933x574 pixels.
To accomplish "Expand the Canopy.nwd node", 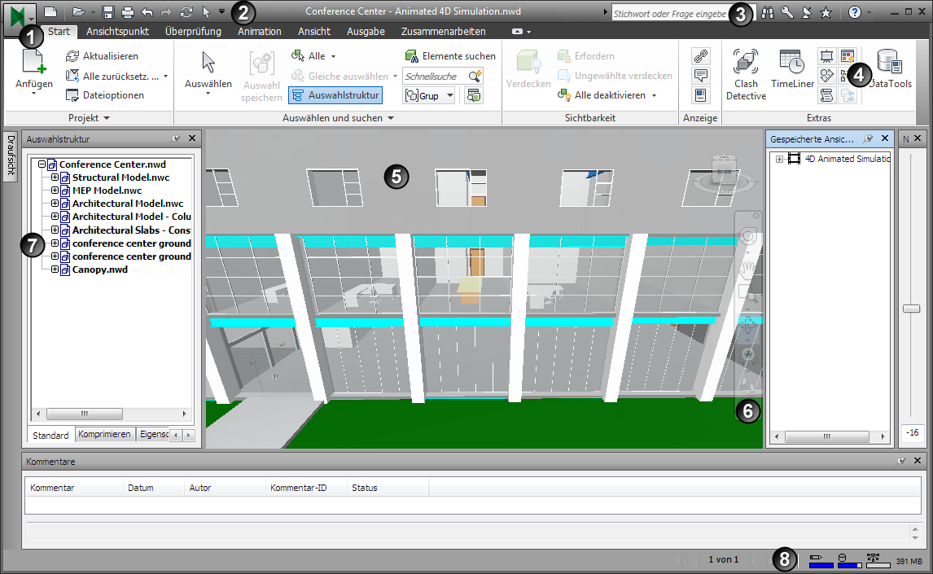I will pyautogui.click(x=55, y=269).
